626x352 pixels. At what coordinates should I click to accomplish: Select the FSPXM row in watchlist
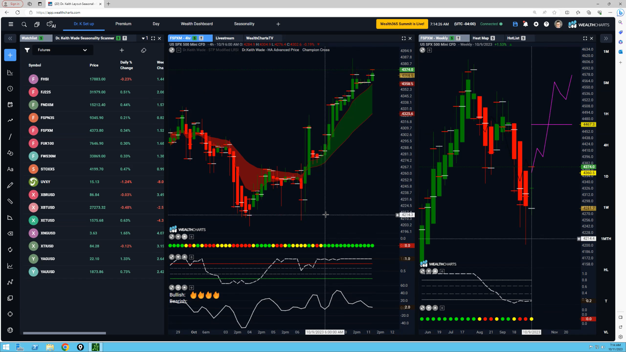94,130
